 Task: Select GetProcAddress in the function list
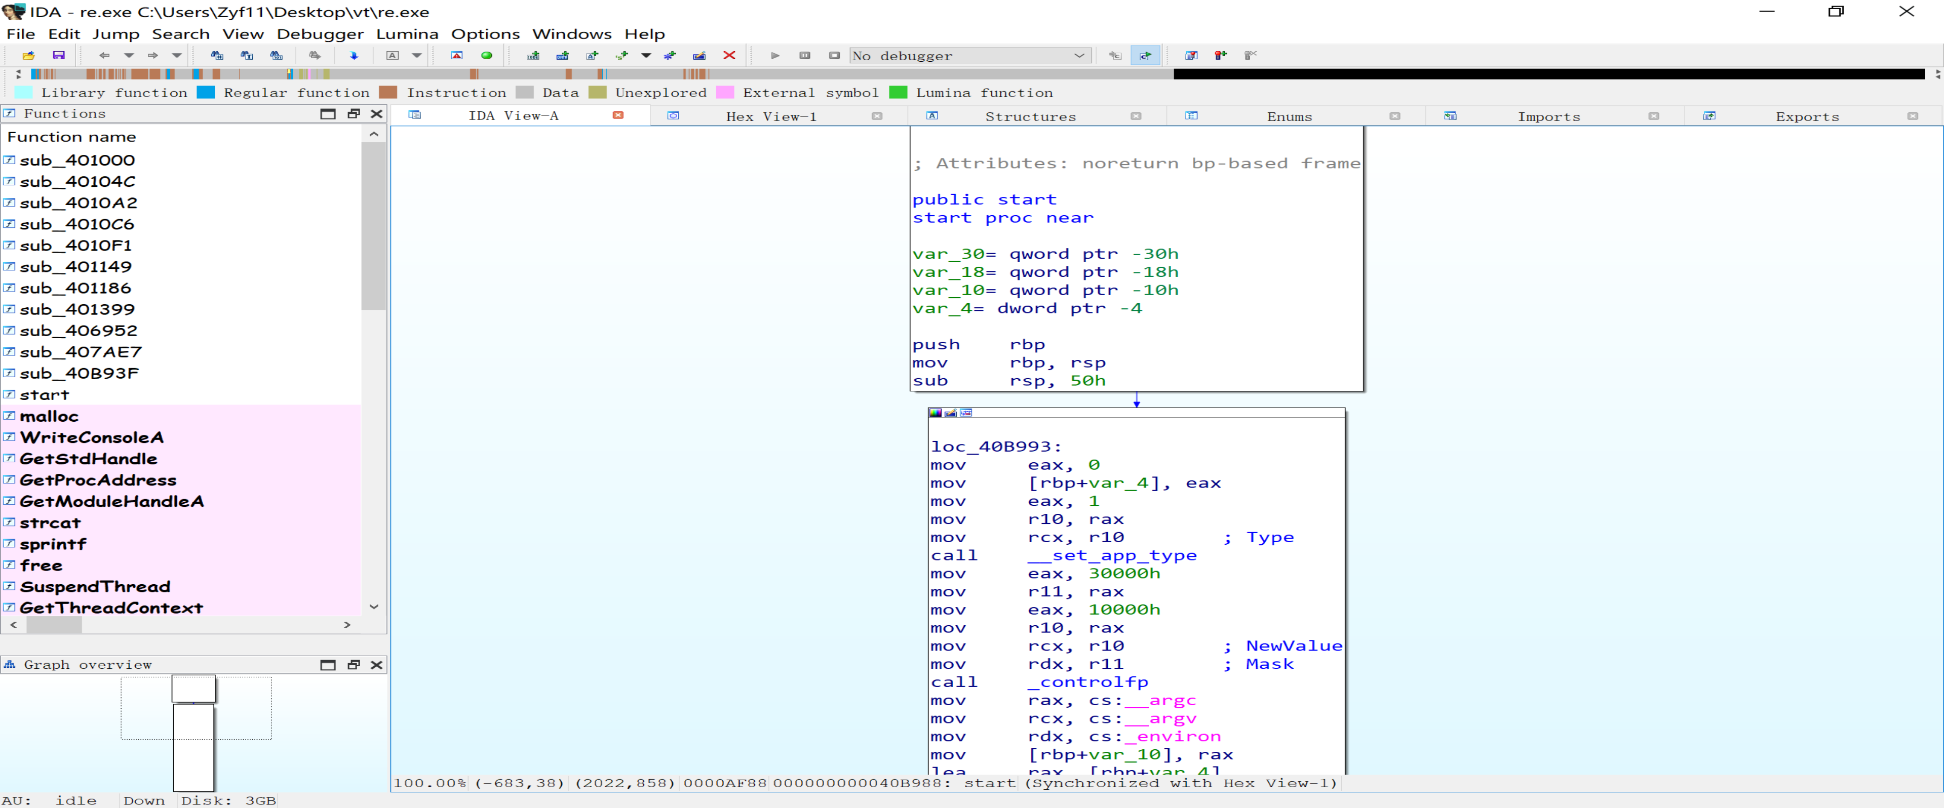(x=97, y=480)
